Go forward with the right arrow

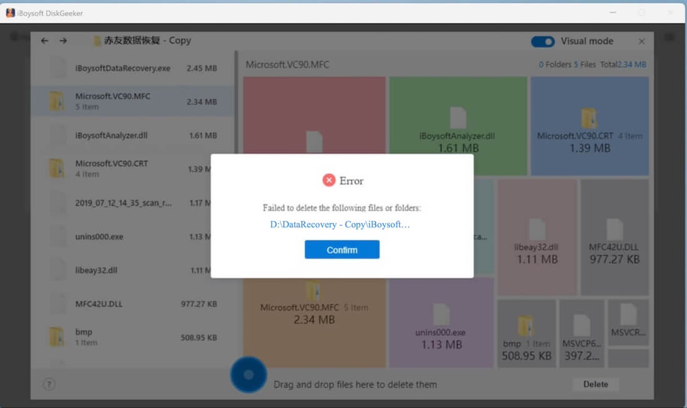pos(64,41)
